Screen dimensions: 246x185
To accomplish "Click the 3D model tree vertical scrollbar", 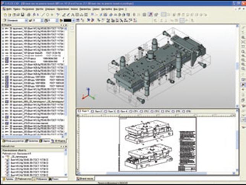I will 66,81.
